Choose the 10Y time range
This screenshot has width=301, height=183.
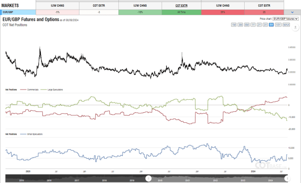pyautogui.click(x=278, y=25)
